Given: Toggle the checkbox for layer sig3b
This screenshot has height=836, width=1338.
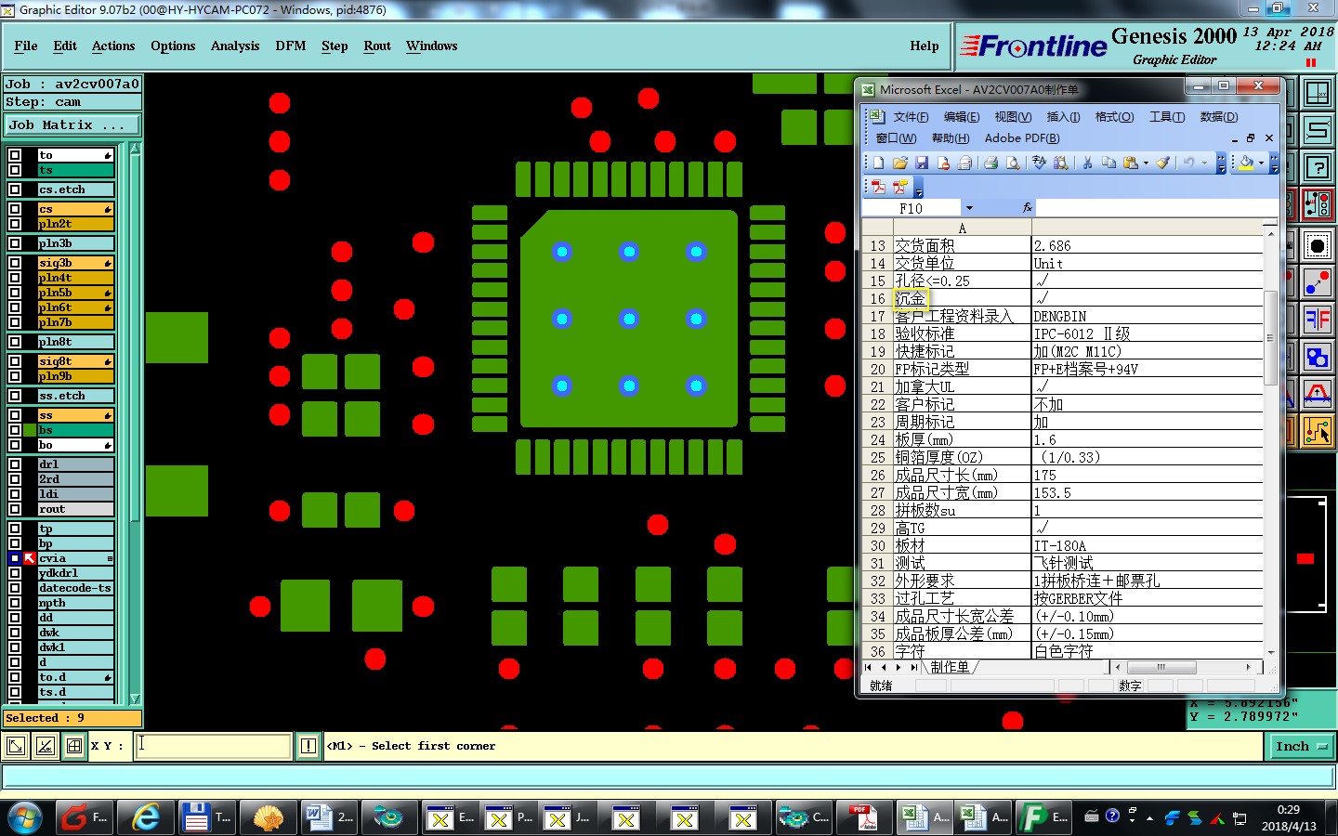Looking at the screenshot, I should [15, 263].
